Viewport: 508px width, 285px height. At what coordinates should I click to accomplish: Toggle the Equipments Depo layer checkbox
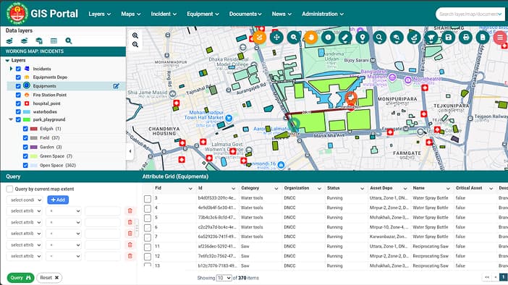pos(18,77)
